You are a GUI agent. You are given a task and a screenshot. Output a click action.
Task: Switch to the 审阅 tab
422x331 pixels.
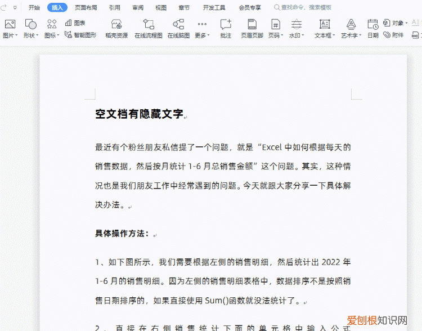(x=138, y=7)
